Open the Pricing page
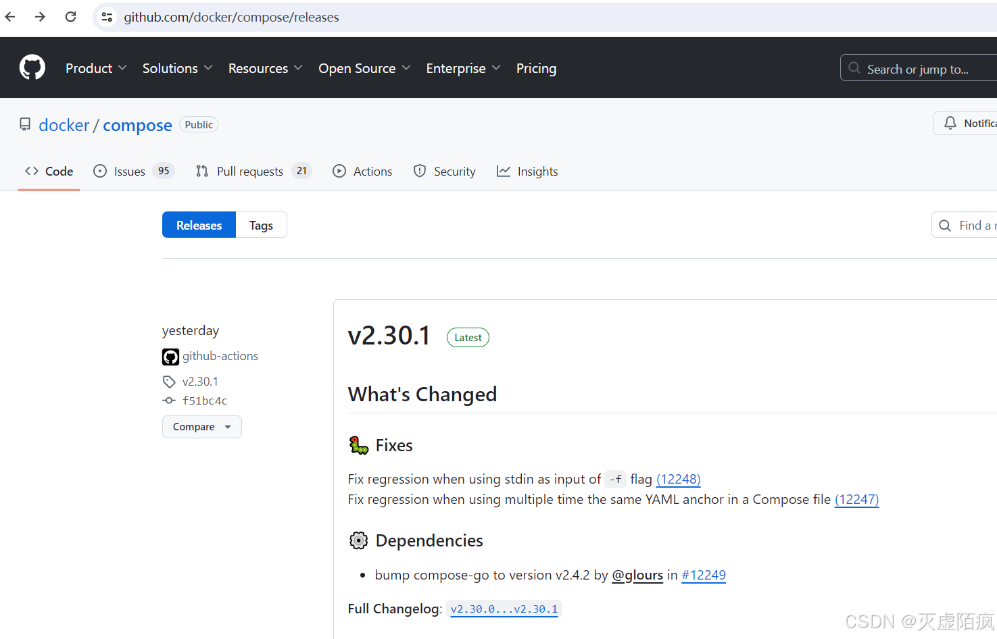 click(536, 68)
